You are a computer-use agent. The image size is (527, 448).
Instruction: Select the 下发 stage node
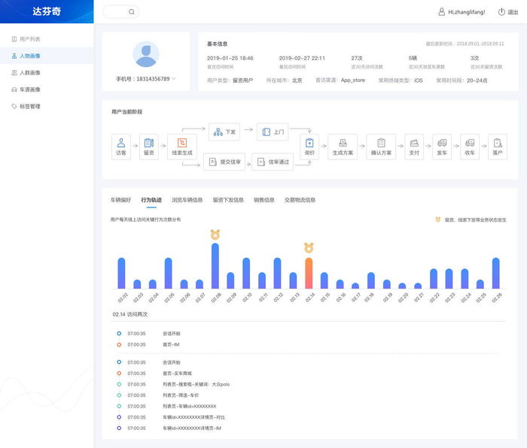coord(224,132)
